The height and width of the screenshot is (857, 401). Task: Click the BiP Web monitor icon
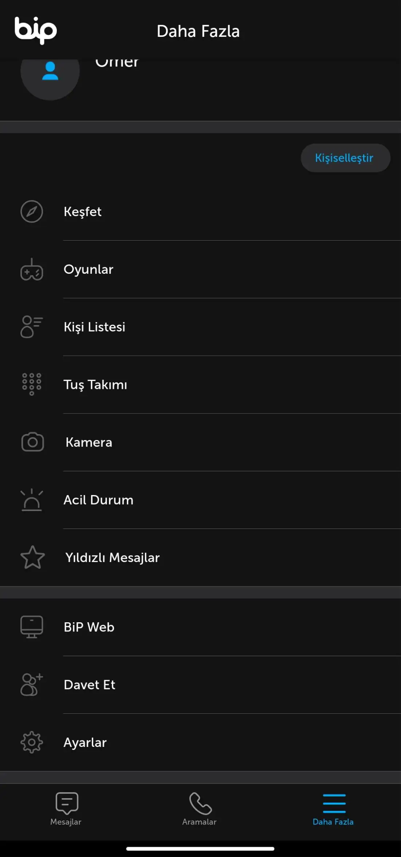point(32,627)
